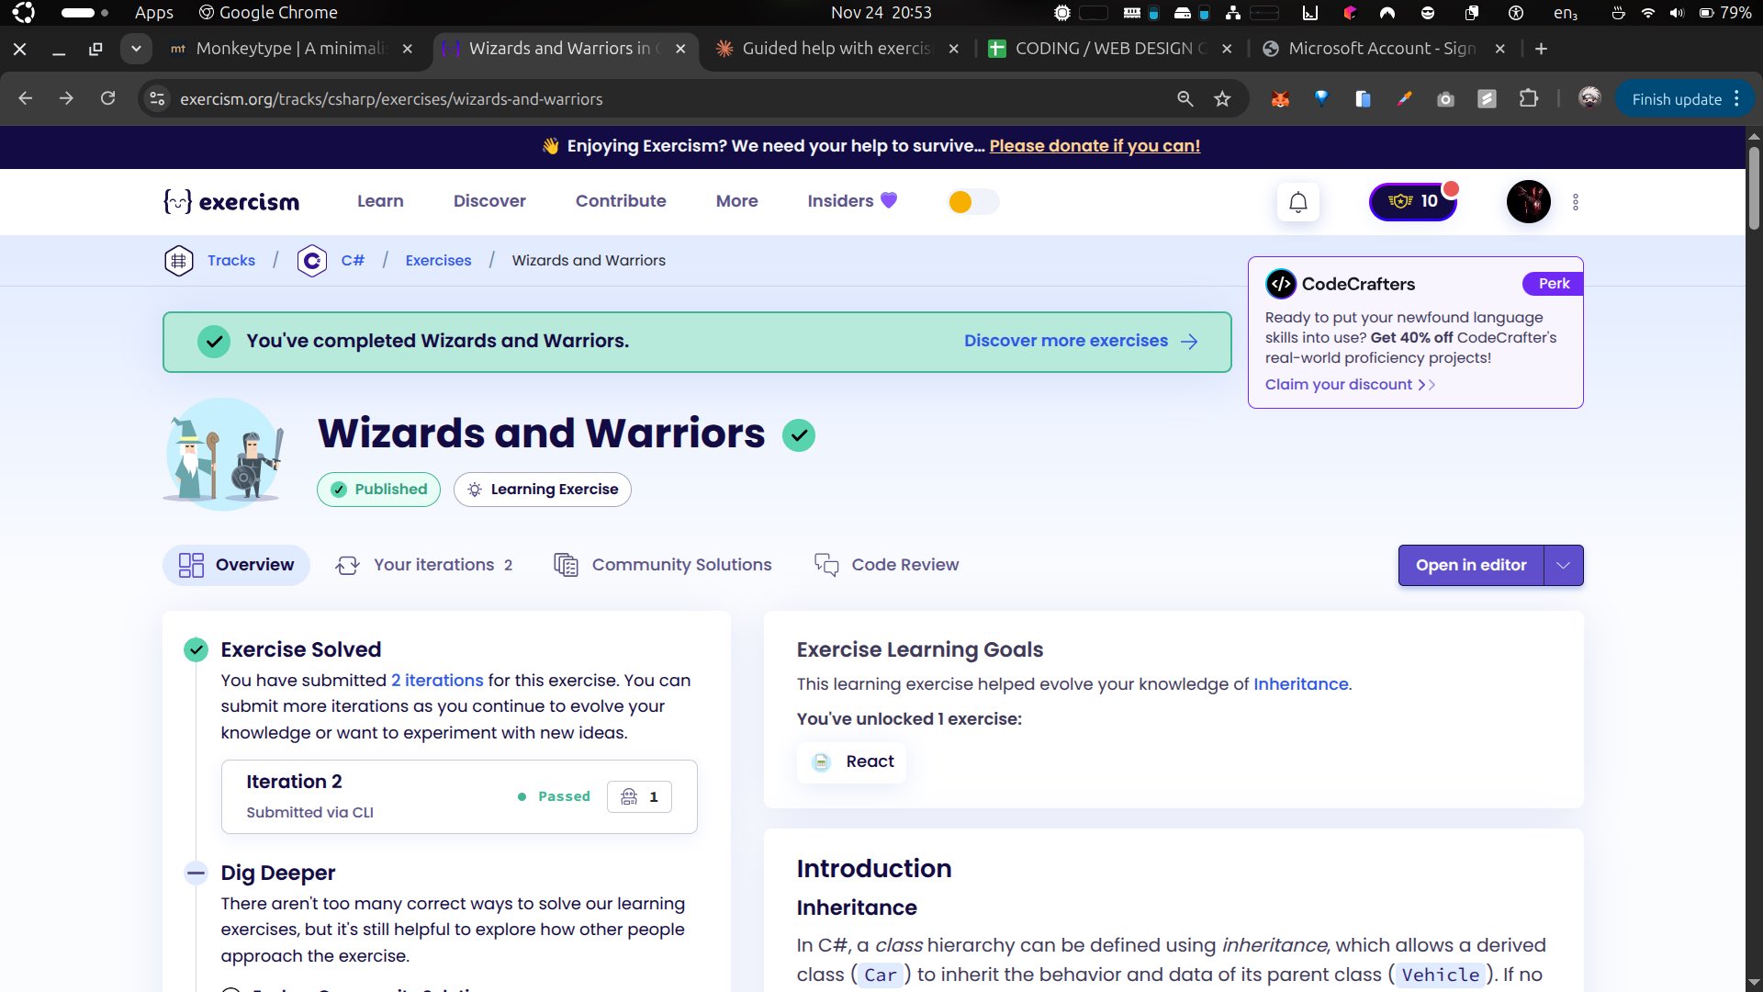Toggle the light/dark theme switch

972,201
